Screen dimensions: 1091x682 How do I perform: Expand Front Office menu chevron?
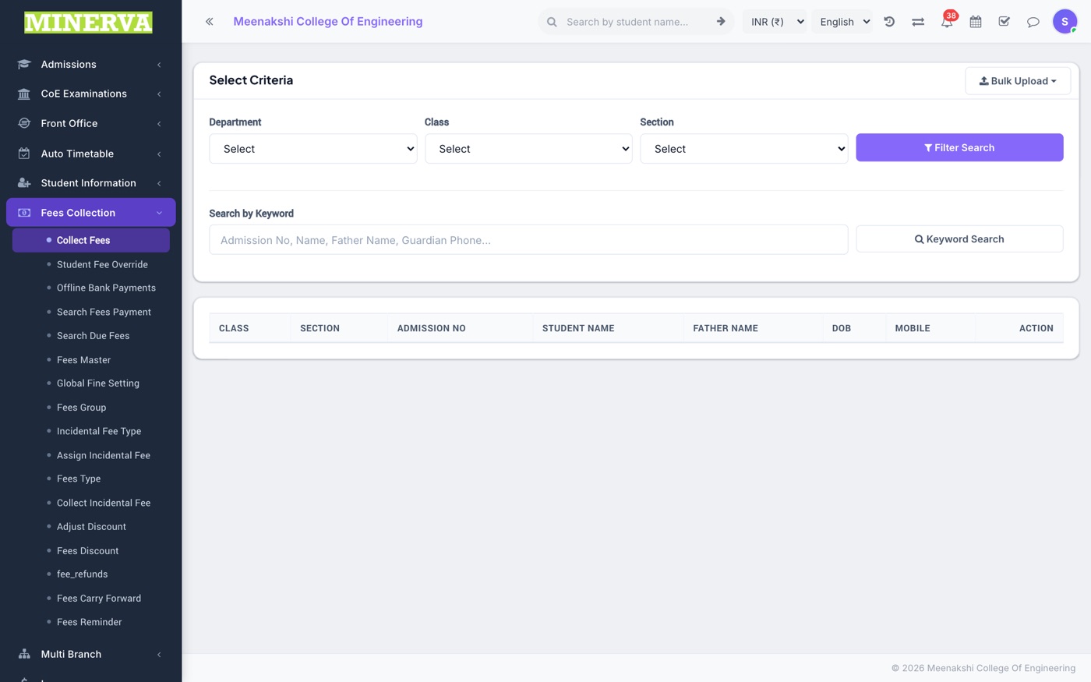pos(159,124)
